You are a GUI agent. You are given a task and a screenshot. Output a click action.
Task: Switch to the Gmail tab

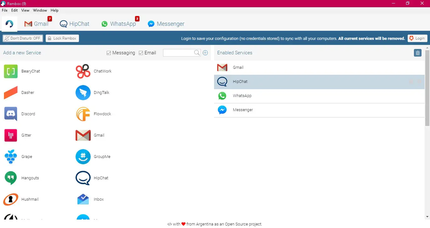coord(37,24)
